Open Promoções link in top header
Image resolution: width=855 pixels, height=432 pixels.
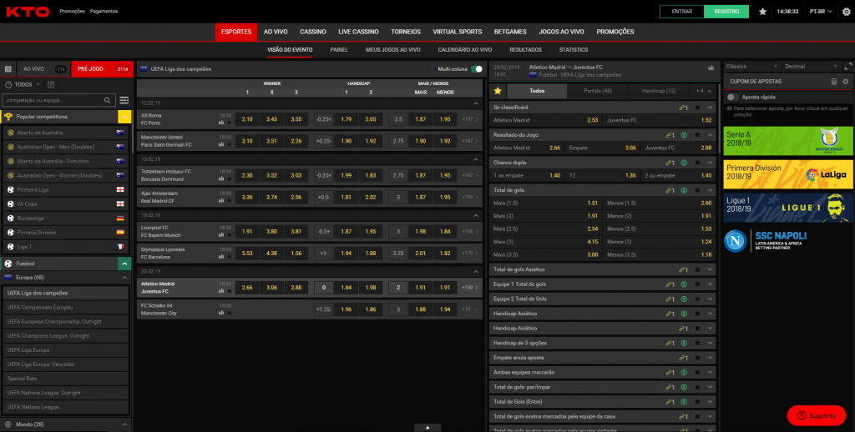pyautogui.click(x=72, y=12)
